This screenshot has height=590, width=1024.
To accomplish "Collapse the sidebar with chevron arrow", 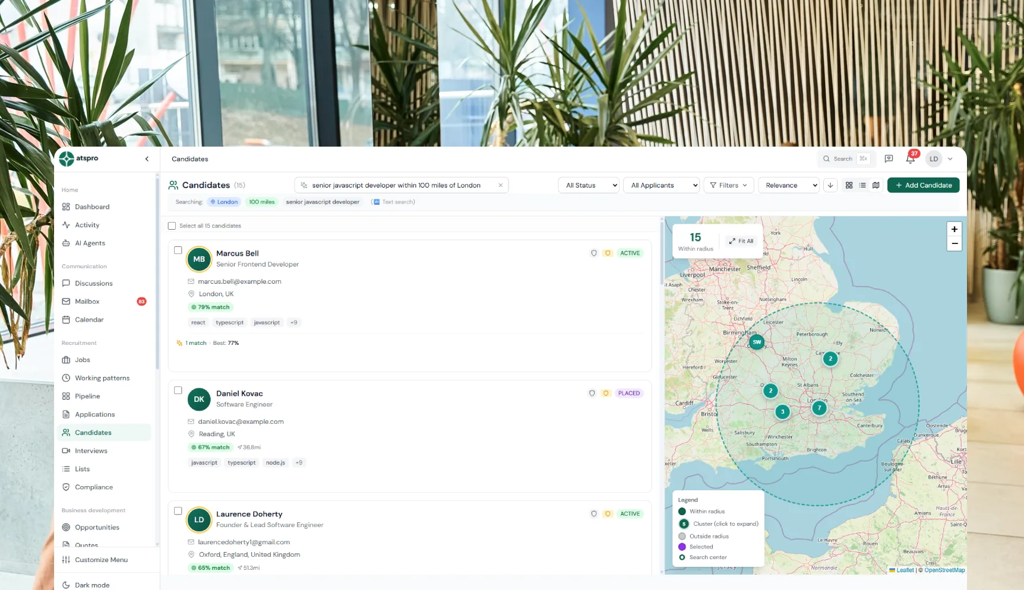I will 147,158.
